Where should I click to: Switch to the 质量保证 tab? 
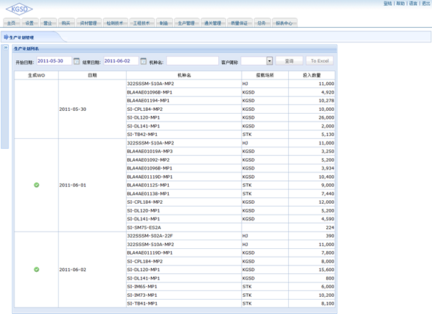click(x=240, y=23)
